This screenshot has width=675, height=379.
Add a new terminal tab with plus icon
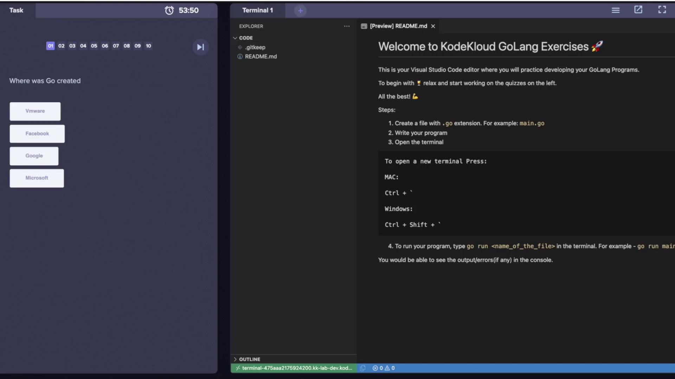pyautogui.click(x=300, y=11)
